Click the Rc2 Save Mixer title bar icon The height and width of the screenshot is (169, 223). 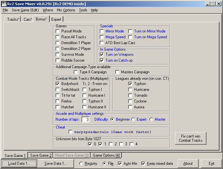[x=4, y=4]
